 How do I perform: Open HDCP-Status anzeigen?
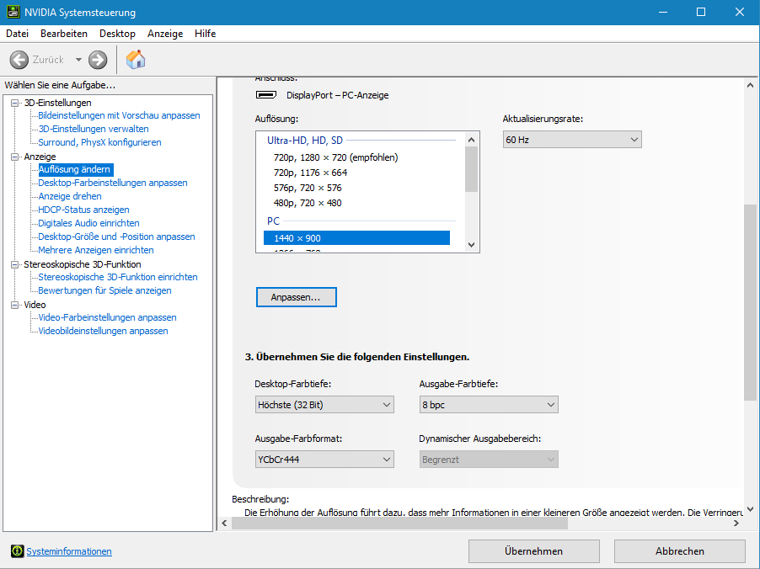coord(84,210)
